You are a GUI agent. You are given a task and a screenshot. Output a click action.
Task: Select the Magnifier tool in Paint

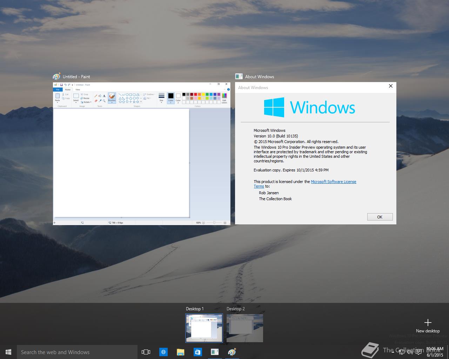(x=104, y=101)
